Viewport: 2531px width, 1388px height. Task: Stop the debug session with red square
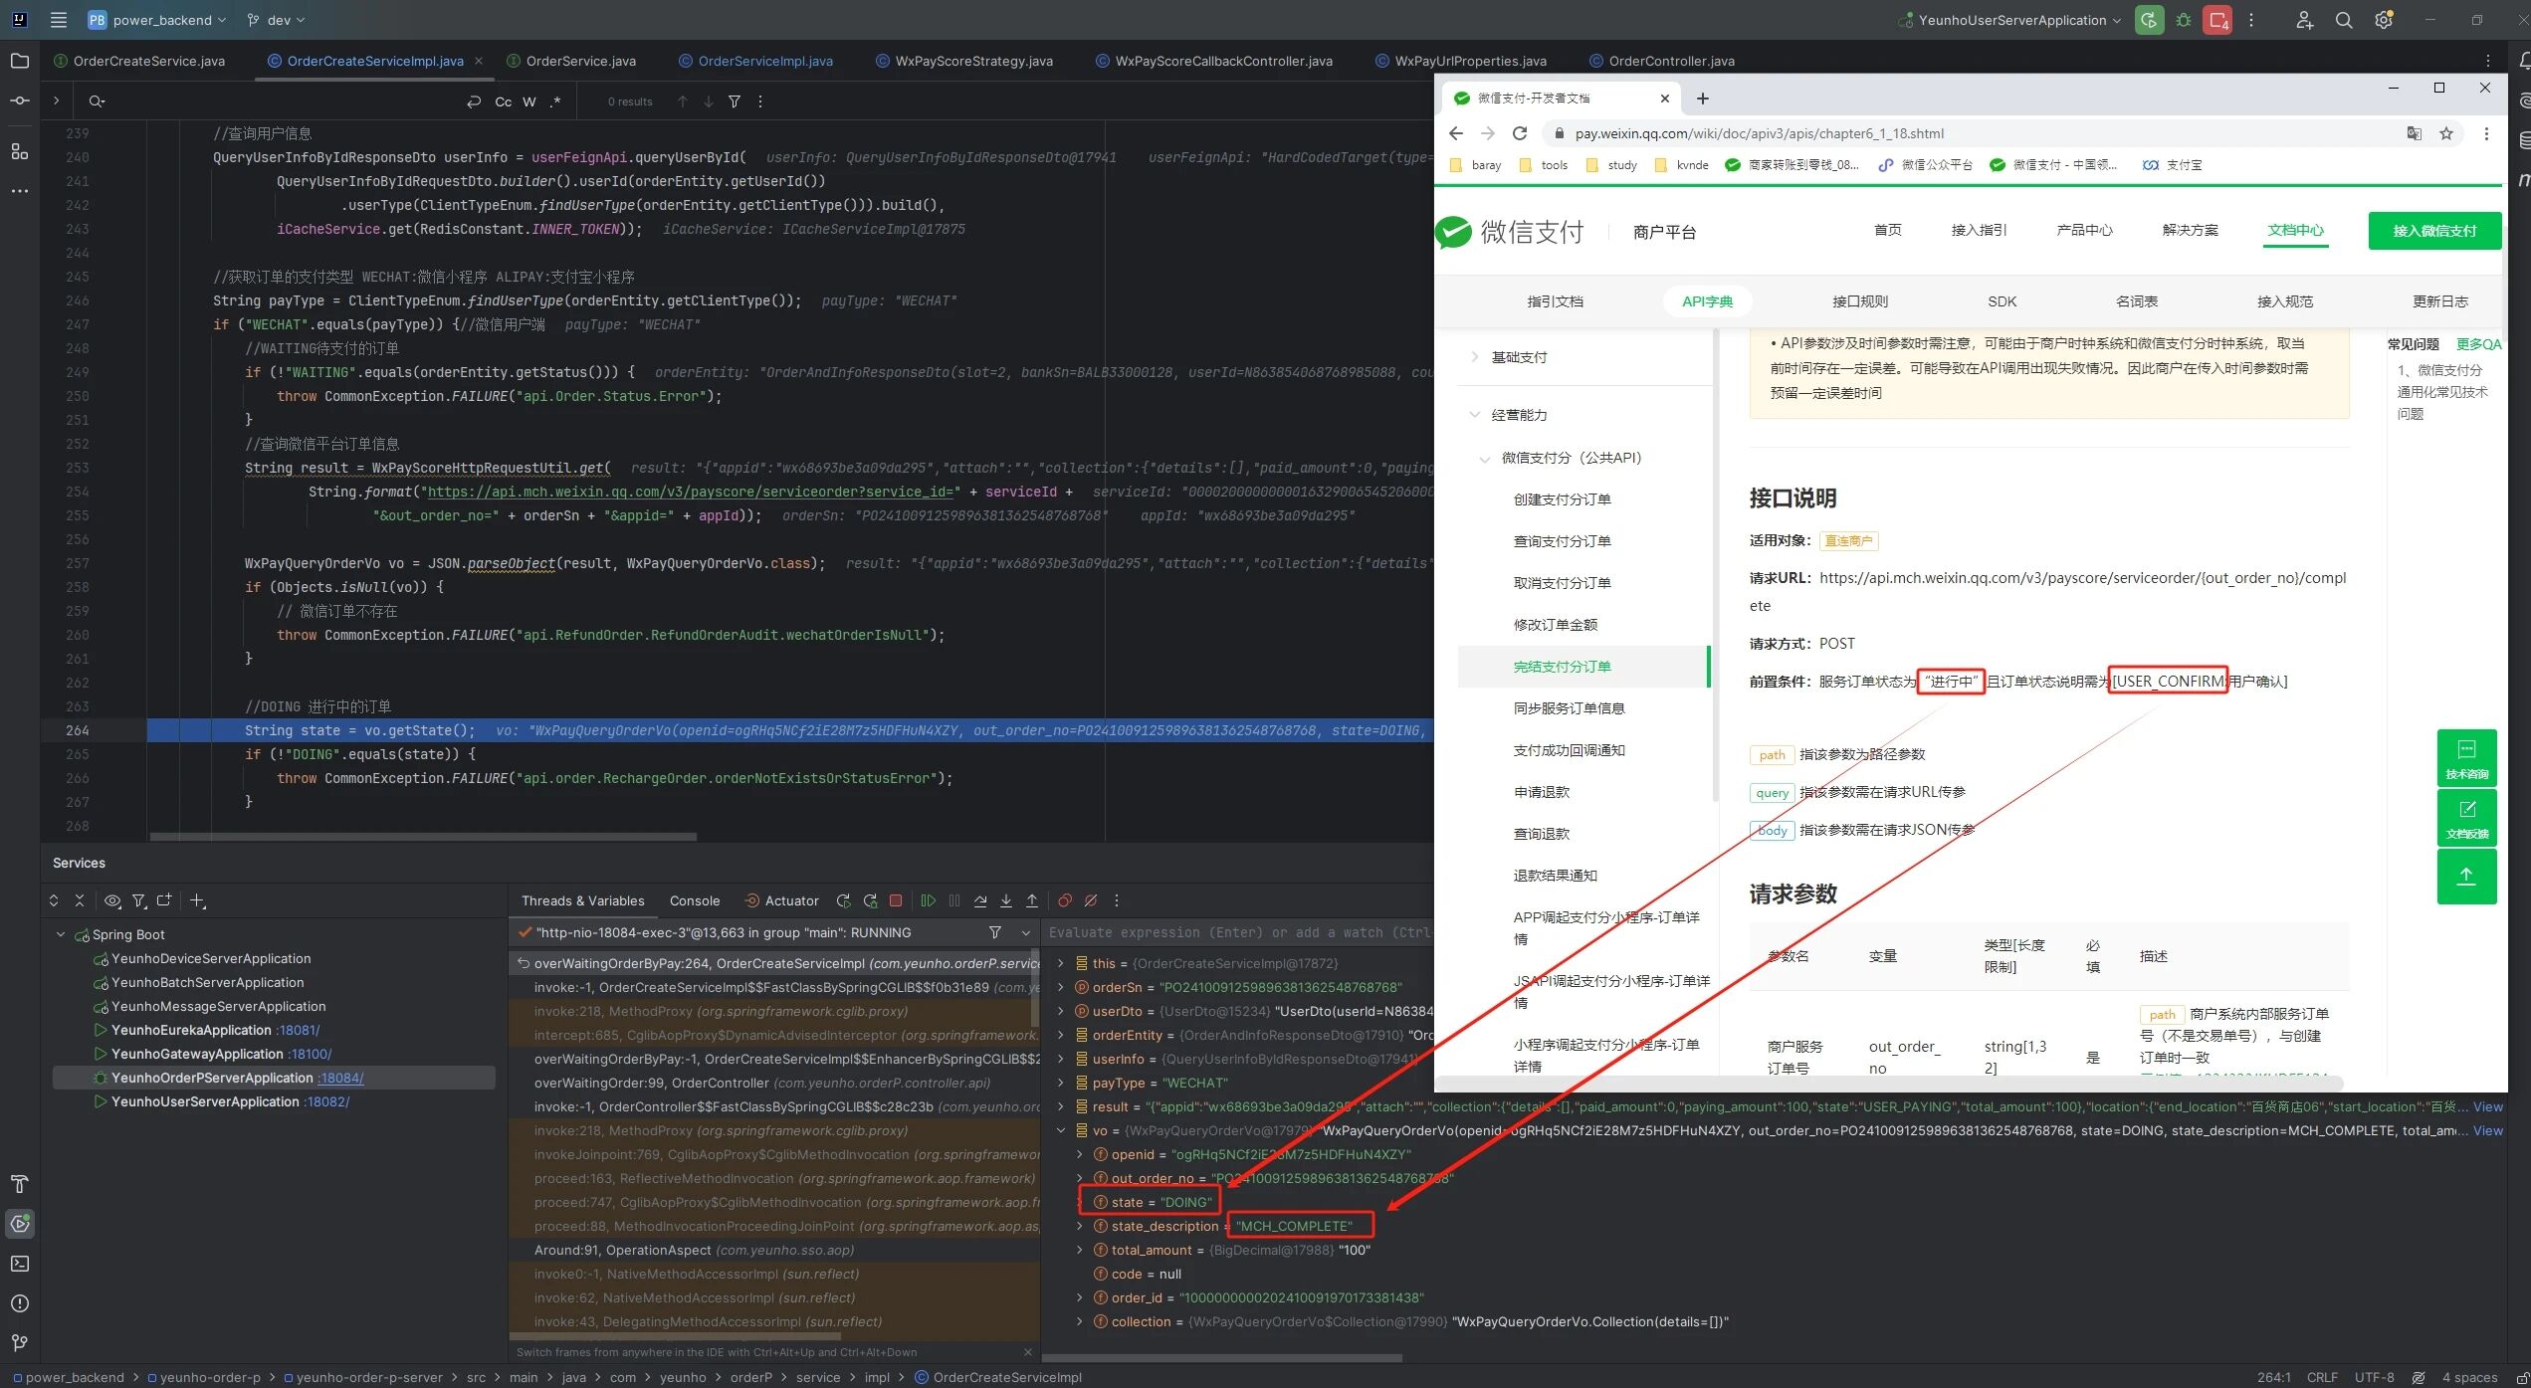pos(896,900)
